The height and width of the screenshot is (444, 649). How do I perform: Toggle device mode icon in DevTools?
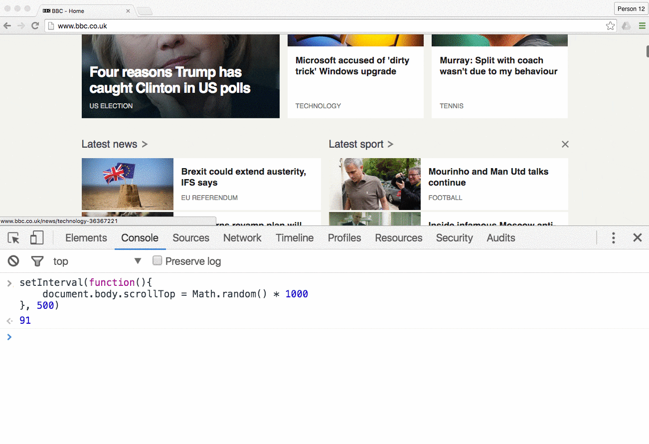37,237
